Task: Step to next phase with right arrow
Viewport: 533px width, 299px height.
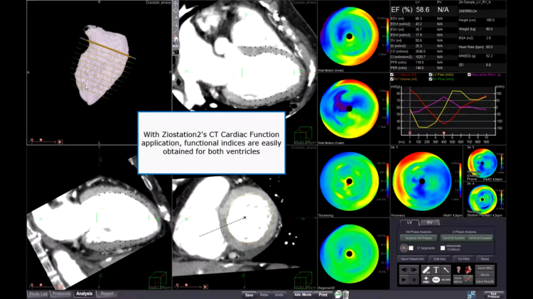Action: [x=414, y=270]
